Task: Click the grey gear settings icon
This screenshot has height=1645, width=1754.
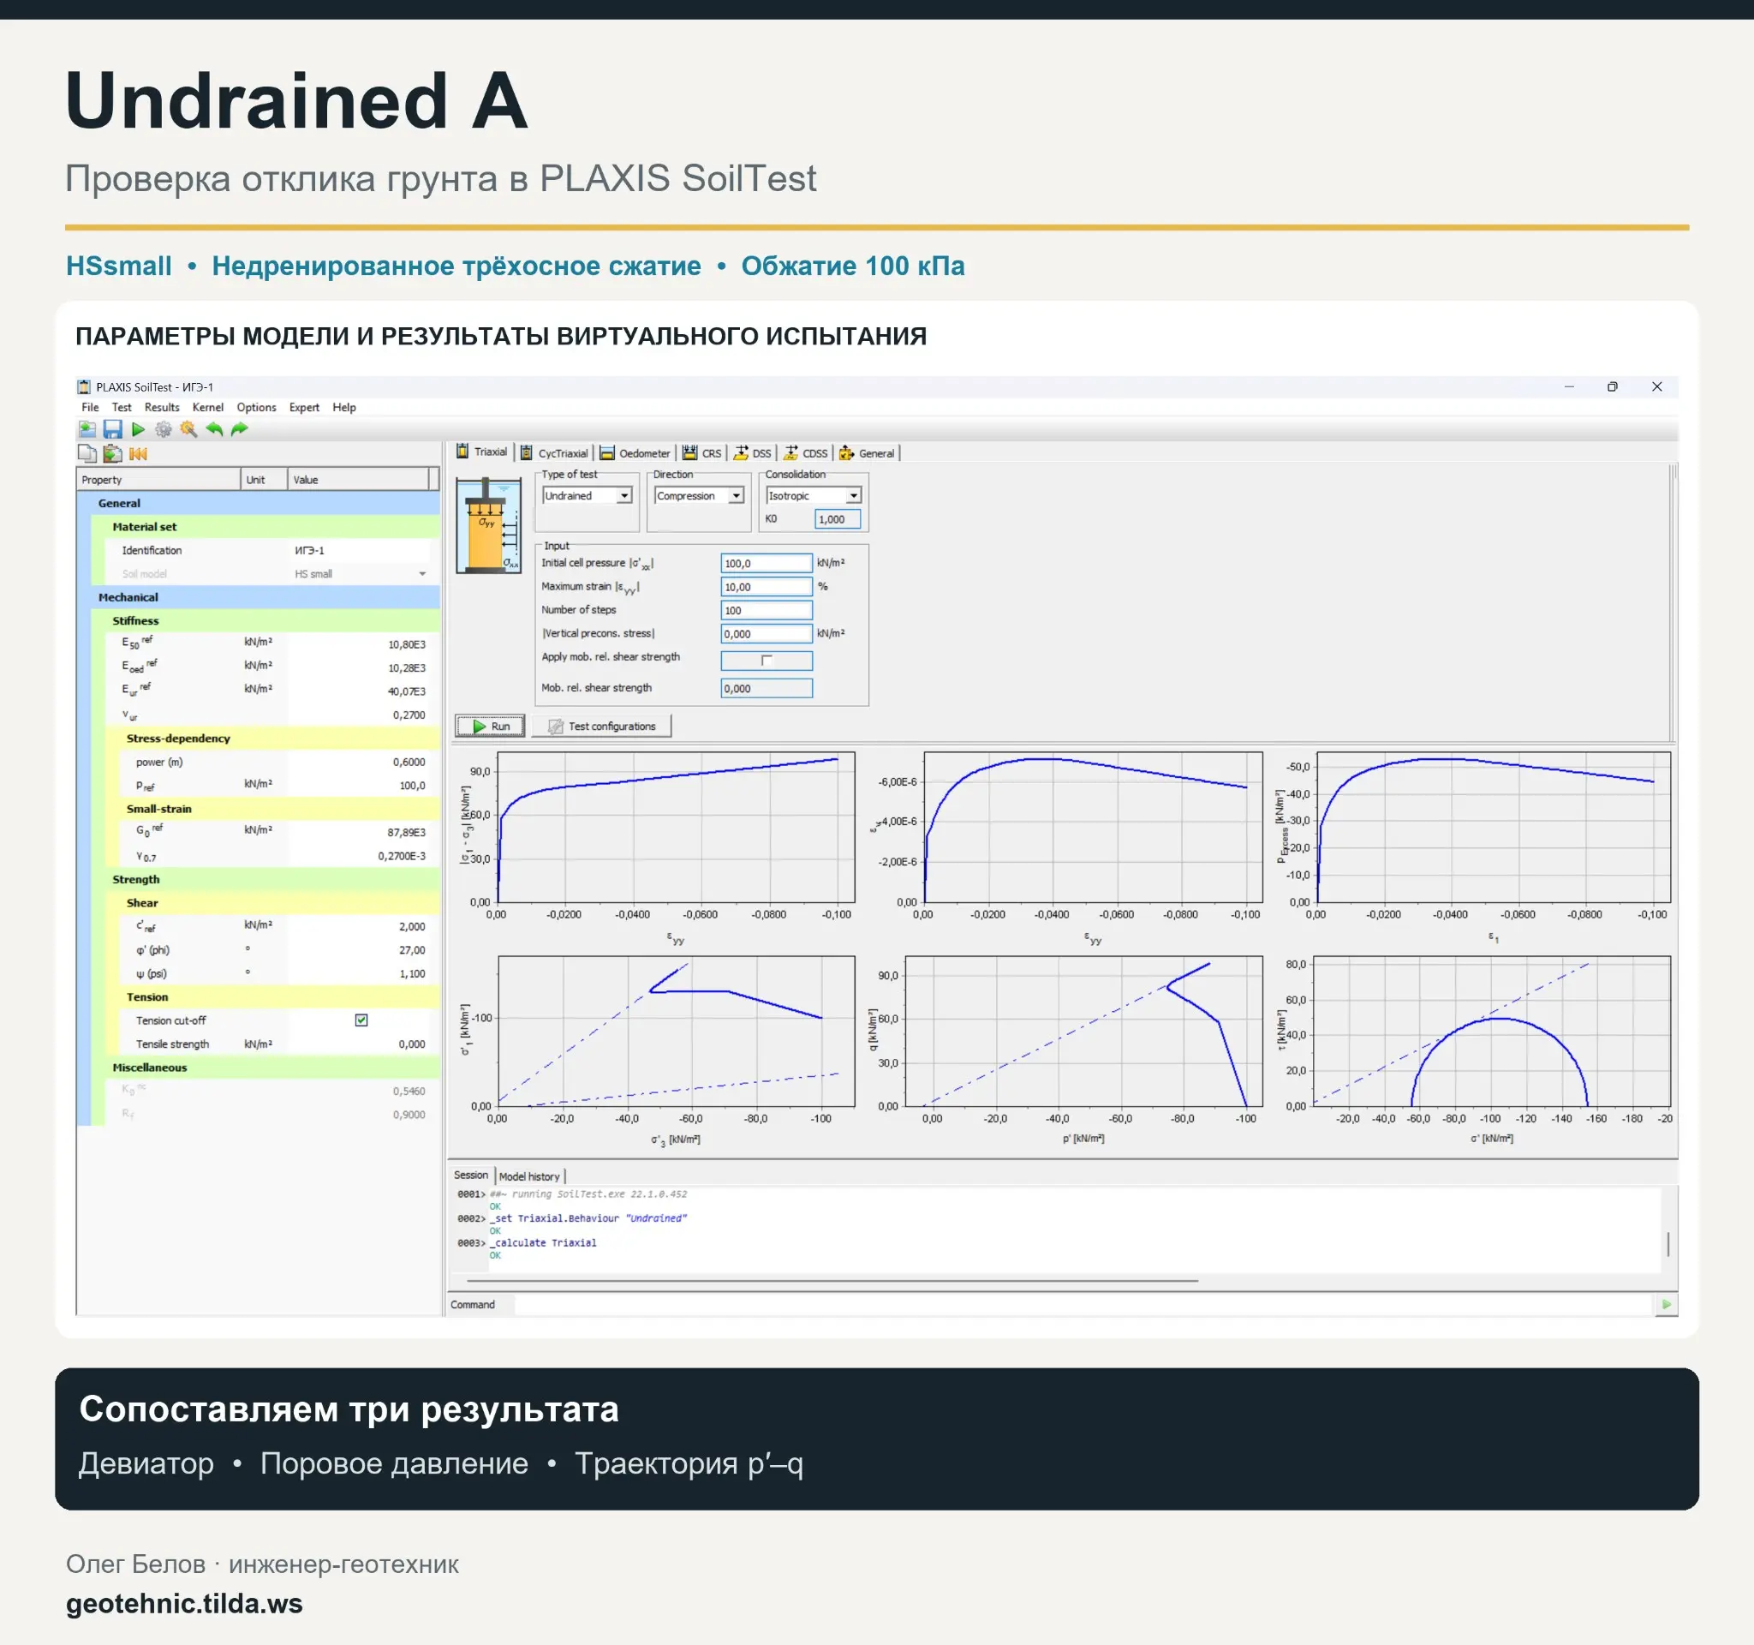Action: pyautogui.click(x=164, y=430)
